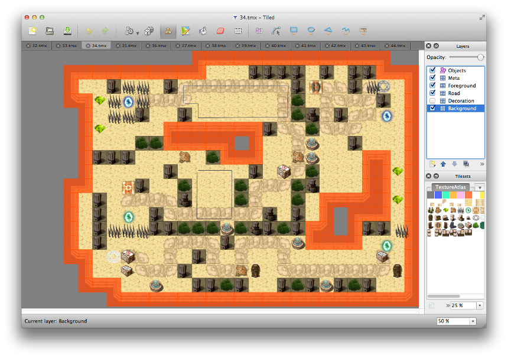The image size is (508, 358).
Task: Close the 34.tmx tab
Action: click(x=88, y=45)
